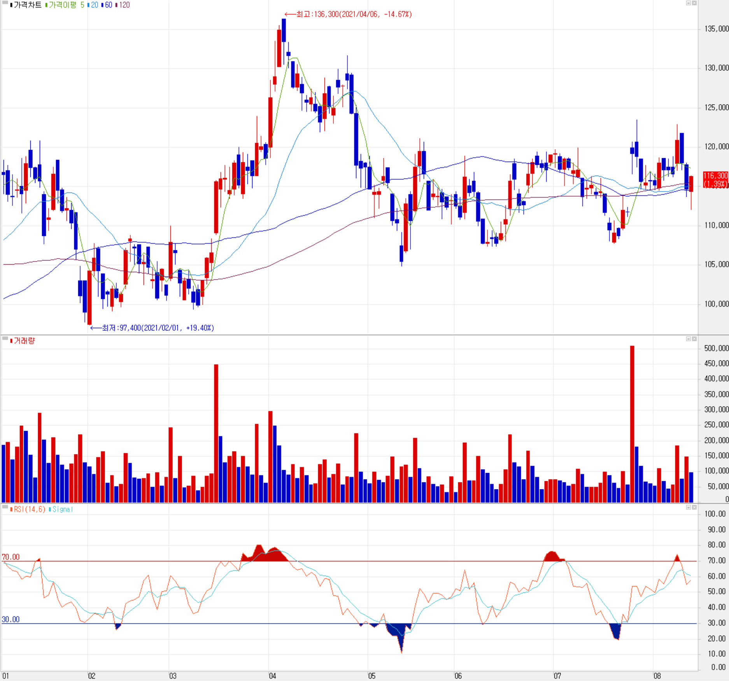This screenshot has height=681, width=729.
Task: Click the 150,000 volume axis label
Action: point(716,456)
